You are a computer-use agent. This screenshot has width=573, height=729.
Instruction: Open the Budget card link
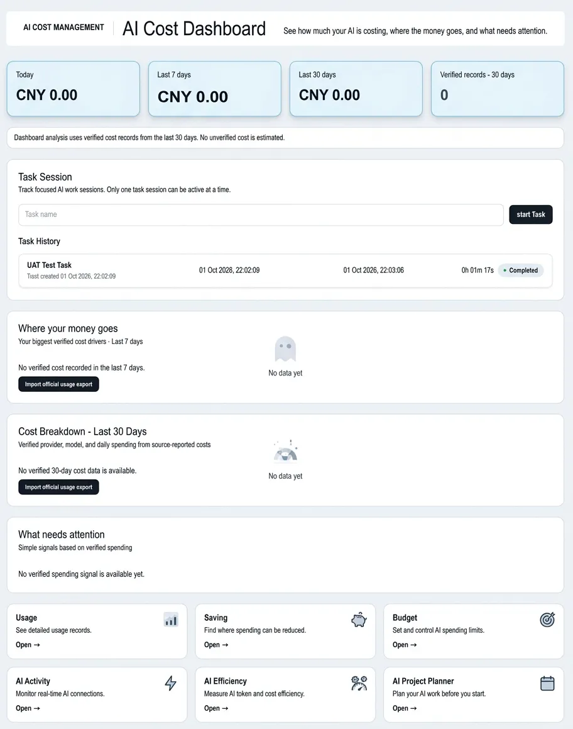[405, 645]
